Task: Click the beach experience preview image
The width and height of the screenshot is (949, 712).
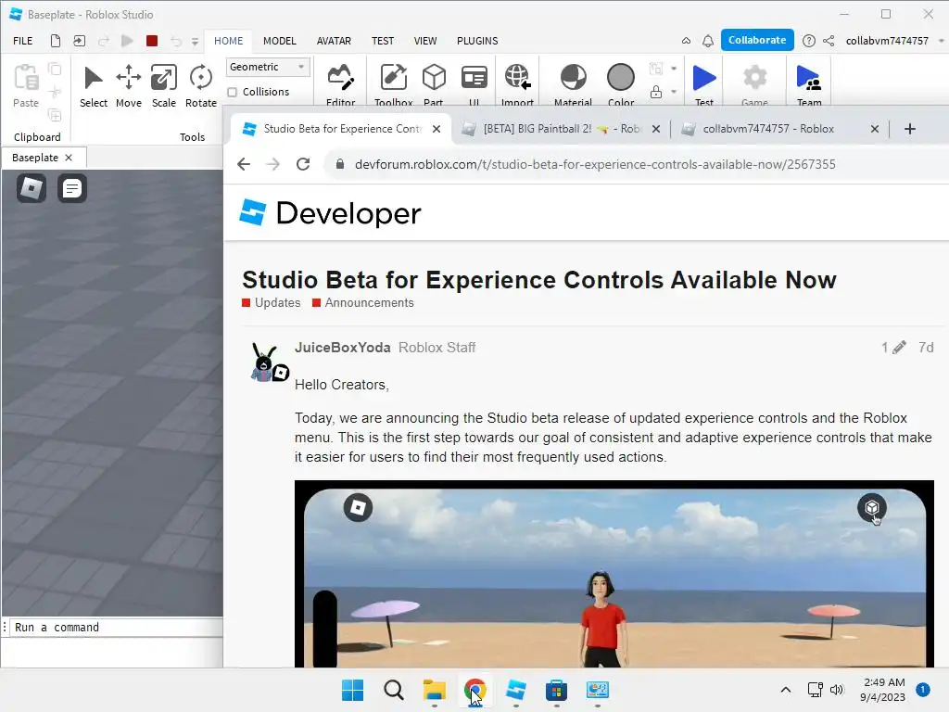Action: 614,574
